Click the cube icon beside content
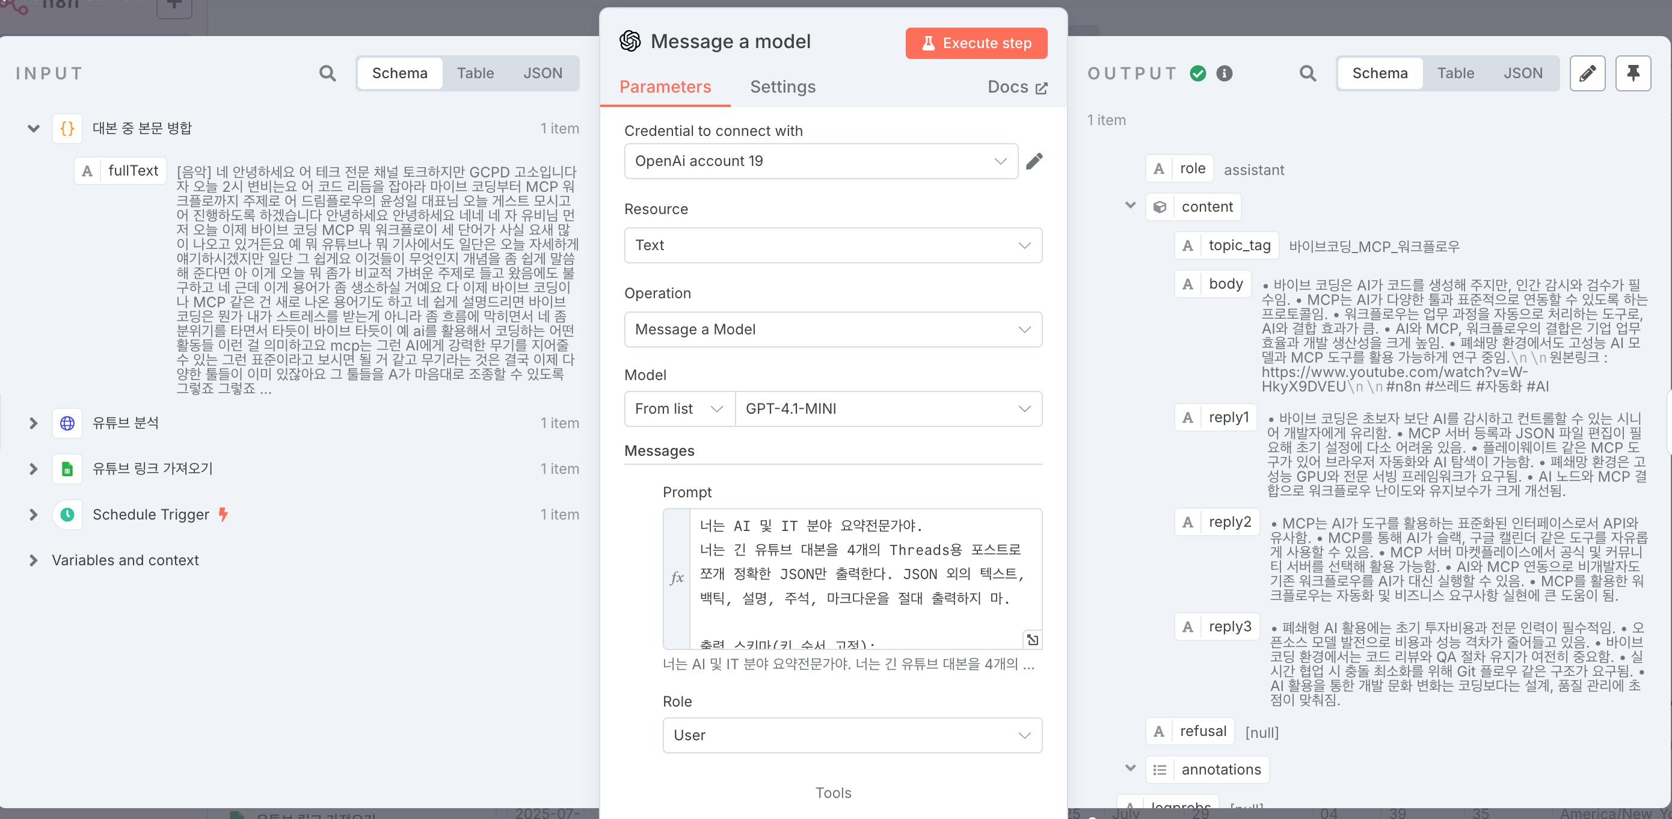Screen dimensions: 1672x819 point(1159,207)
